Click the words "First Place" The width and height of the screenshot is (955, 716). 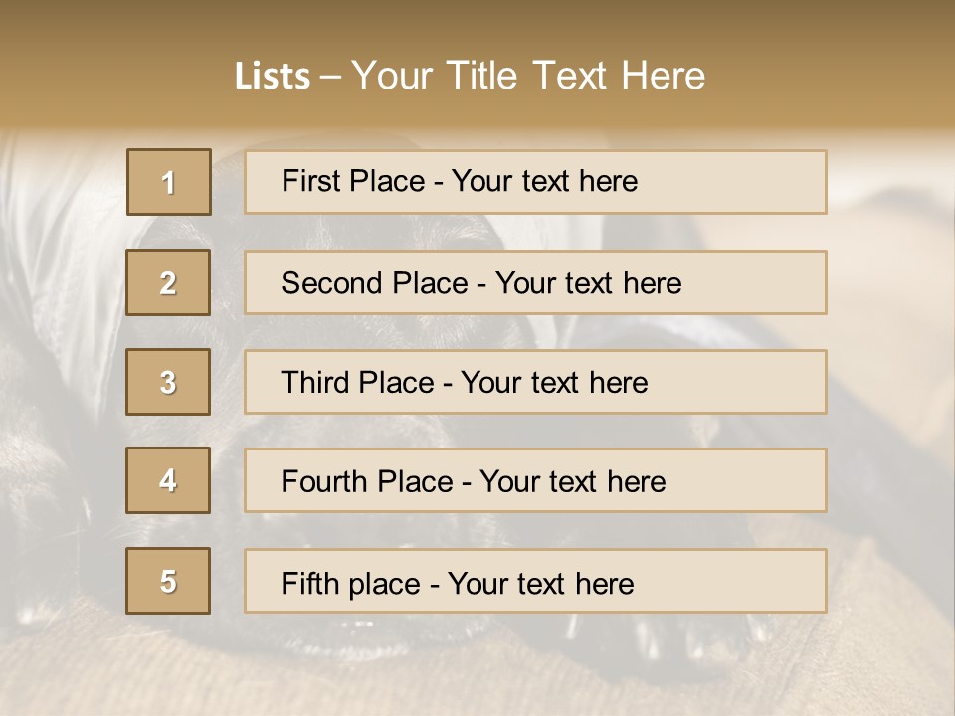(354, 181)
